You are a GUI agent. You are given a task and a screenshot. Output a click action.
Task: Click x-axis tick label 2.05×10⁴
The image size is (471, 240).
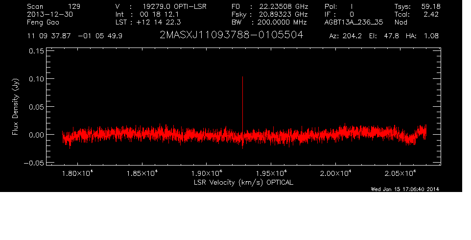[x=400, y=173]
